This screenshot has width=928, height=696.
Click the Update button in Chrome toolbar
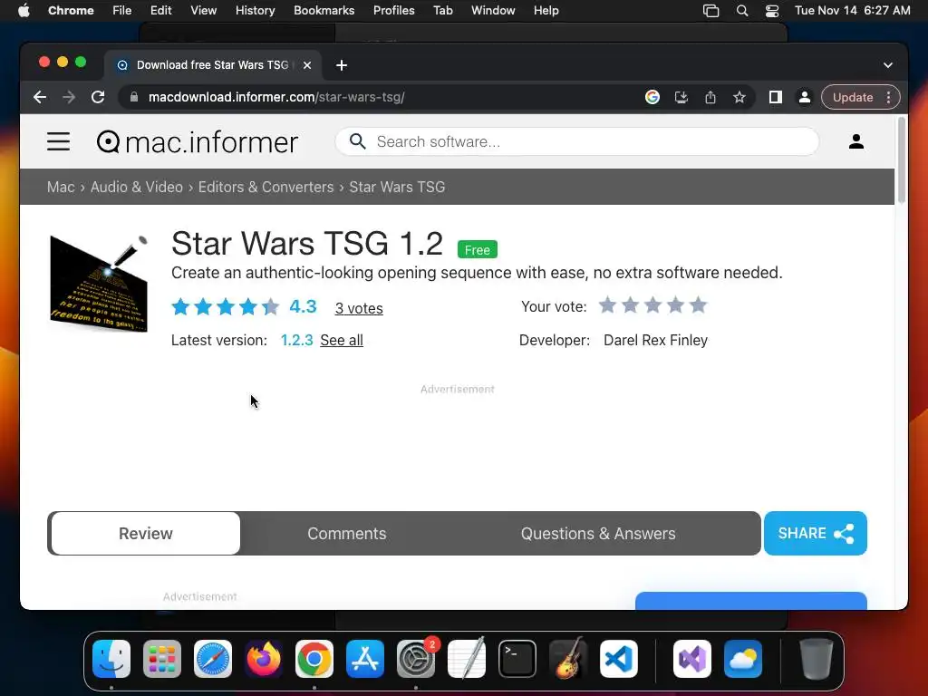click(853, 97)
